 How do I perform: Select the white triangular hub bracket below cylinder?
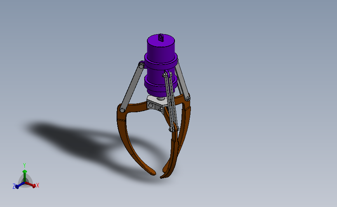pos(156,103)
